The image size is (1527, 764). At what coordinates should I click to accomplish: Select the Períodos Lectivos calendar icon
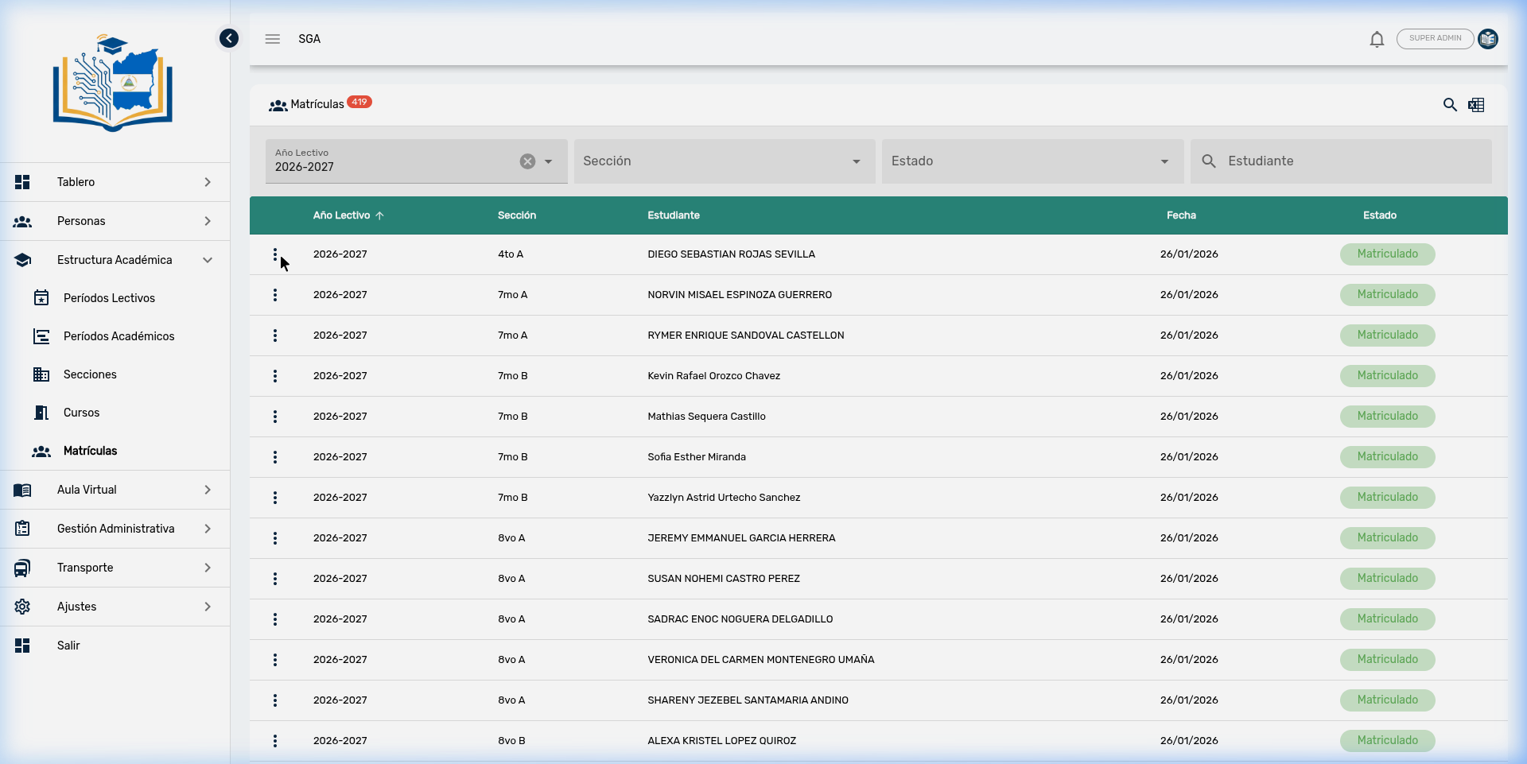pyautogui.click(x=41, y=297)
